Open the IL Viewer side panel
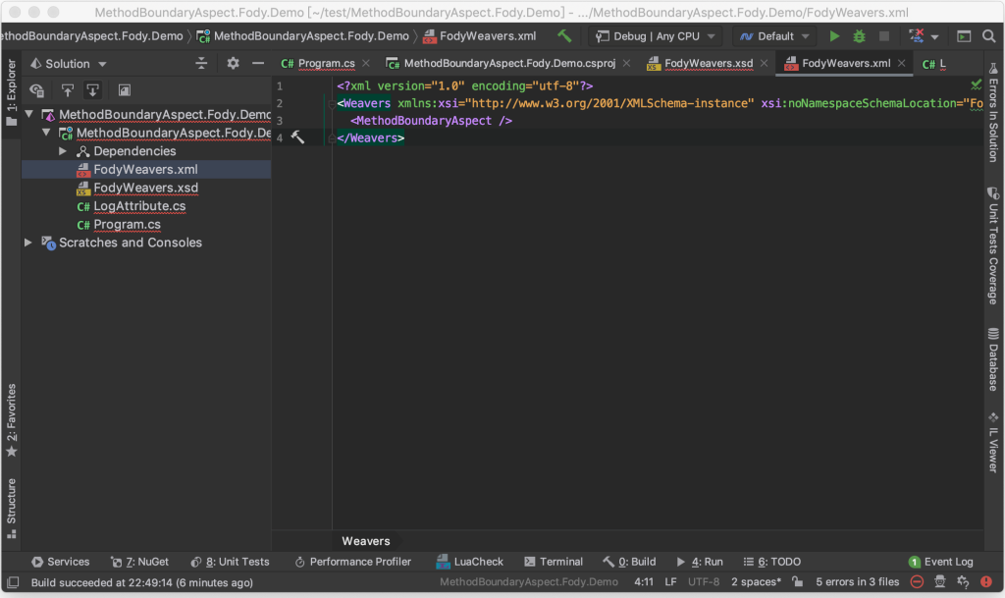The height and width of the screenshot is (598, 1005). 993,443
